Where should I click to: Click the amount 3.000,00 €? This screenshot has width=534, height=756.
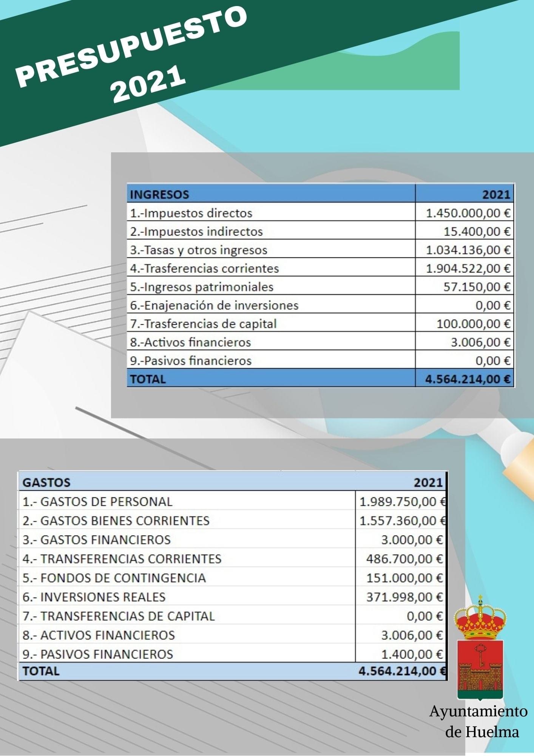[412, 540]
